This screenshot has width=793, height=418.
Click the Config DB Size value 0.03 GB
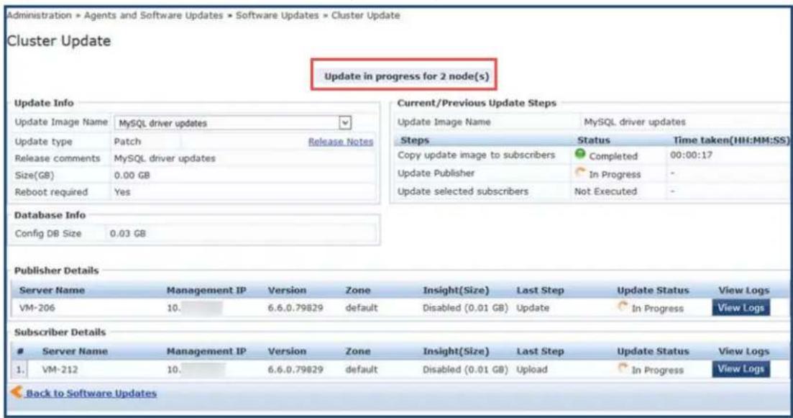[x=127, y=233]
